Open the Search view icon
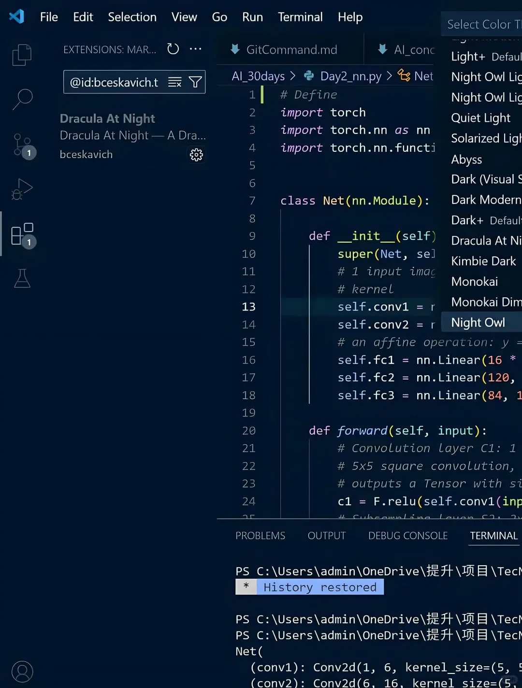 click(22, 99)
